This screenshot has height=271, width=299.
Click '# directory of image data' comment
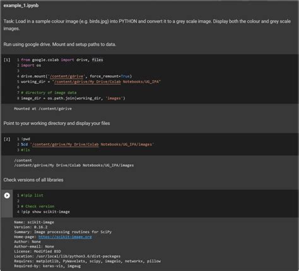(49, 93)
